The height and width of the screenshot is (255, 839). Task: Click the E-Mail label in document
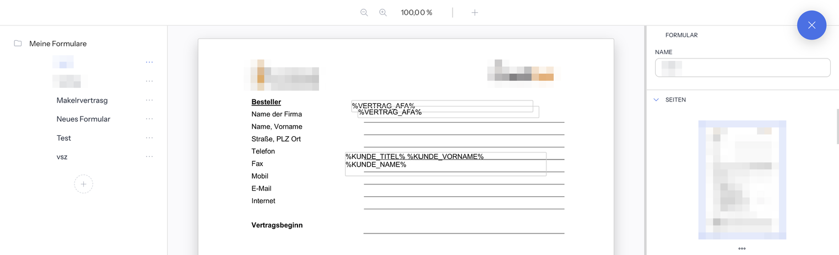click(262, 189)
